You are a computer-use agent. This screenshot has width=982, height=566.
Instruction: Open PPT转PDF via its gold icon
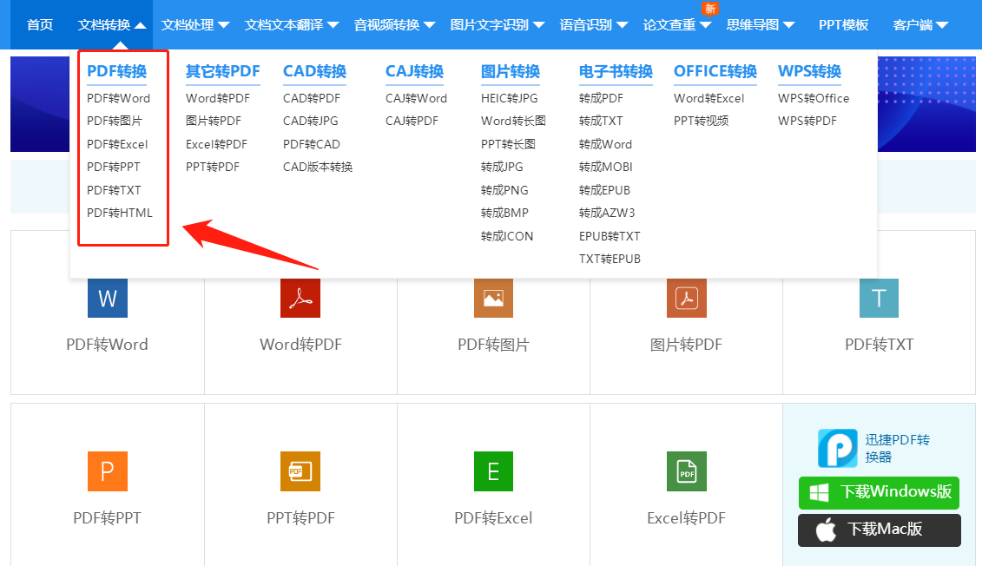coord(300,471)
